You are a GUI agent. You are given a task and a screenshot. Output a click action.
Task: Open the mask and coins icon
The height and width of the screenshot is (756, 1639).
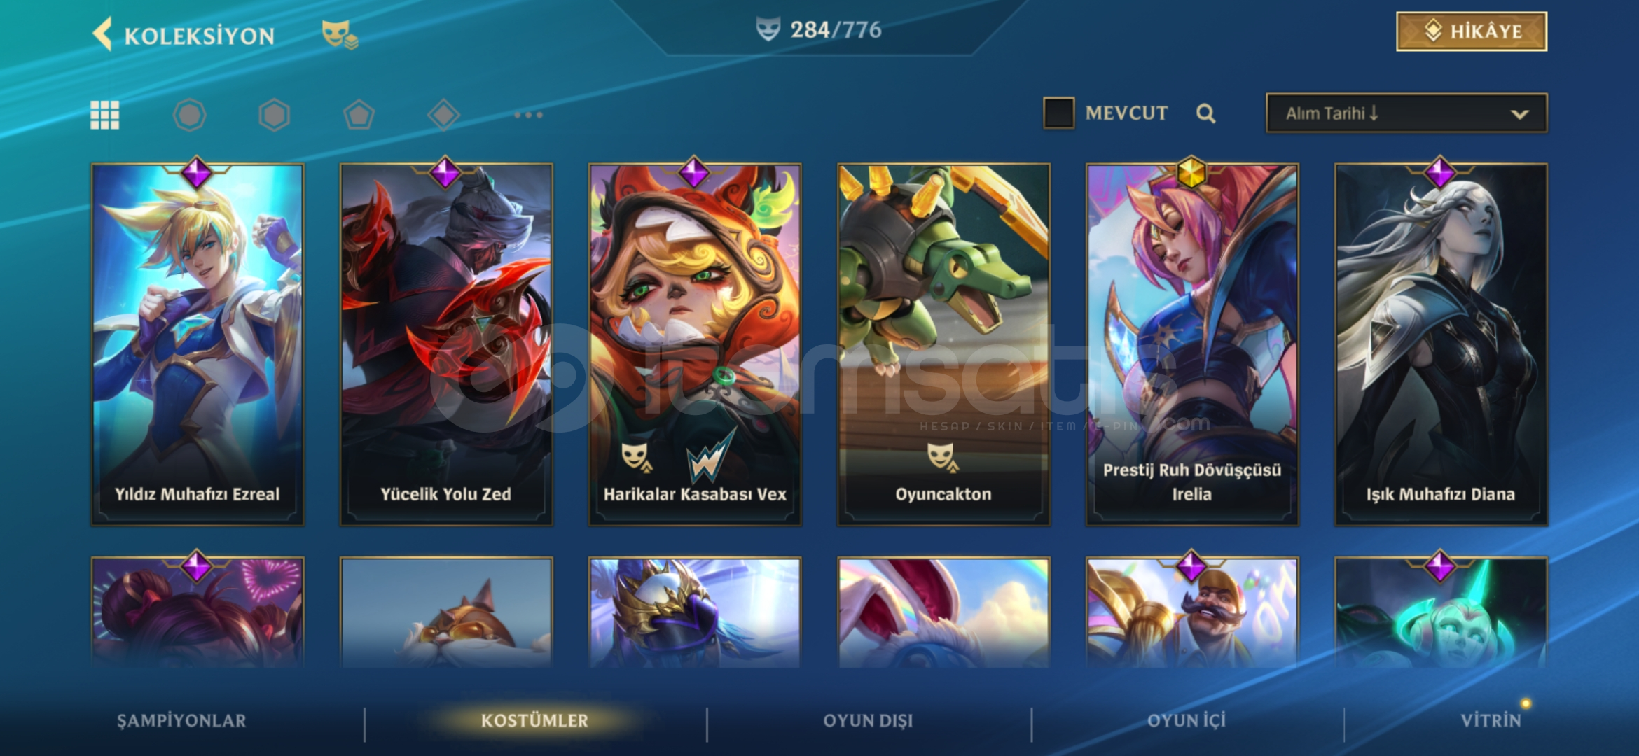340,35
